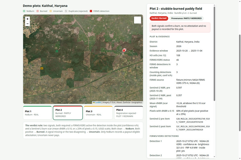The width and height of the screenshot is (241, 160).
Task: Click the Season value '2026'
Action: pyautogui.click(x=179, y=46)
